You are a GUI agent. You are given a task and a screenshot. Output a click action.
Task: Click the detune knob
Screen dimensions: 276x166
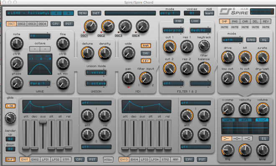[87, 53]
